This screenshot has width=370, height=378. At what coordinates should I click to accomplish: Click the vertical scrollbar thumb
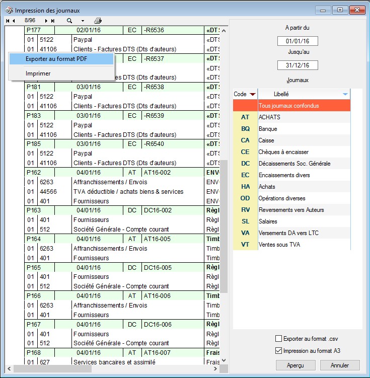[x=224, y=226]
